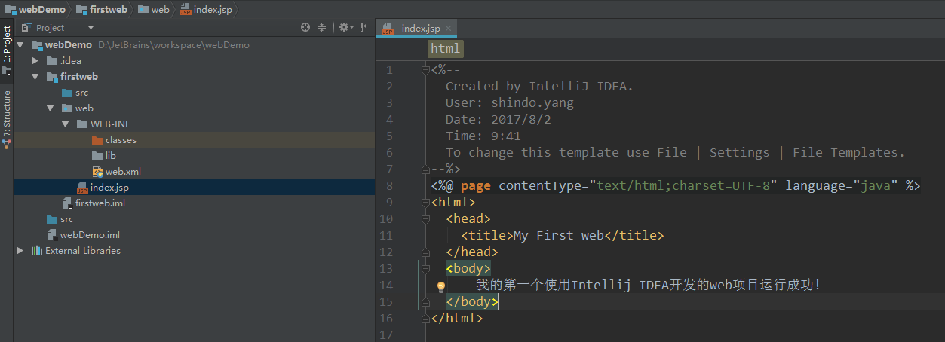The image size is (945, 342).
Task: Open the Structure tool window tab
Action: pyautogui.click(x=7, y=118)
